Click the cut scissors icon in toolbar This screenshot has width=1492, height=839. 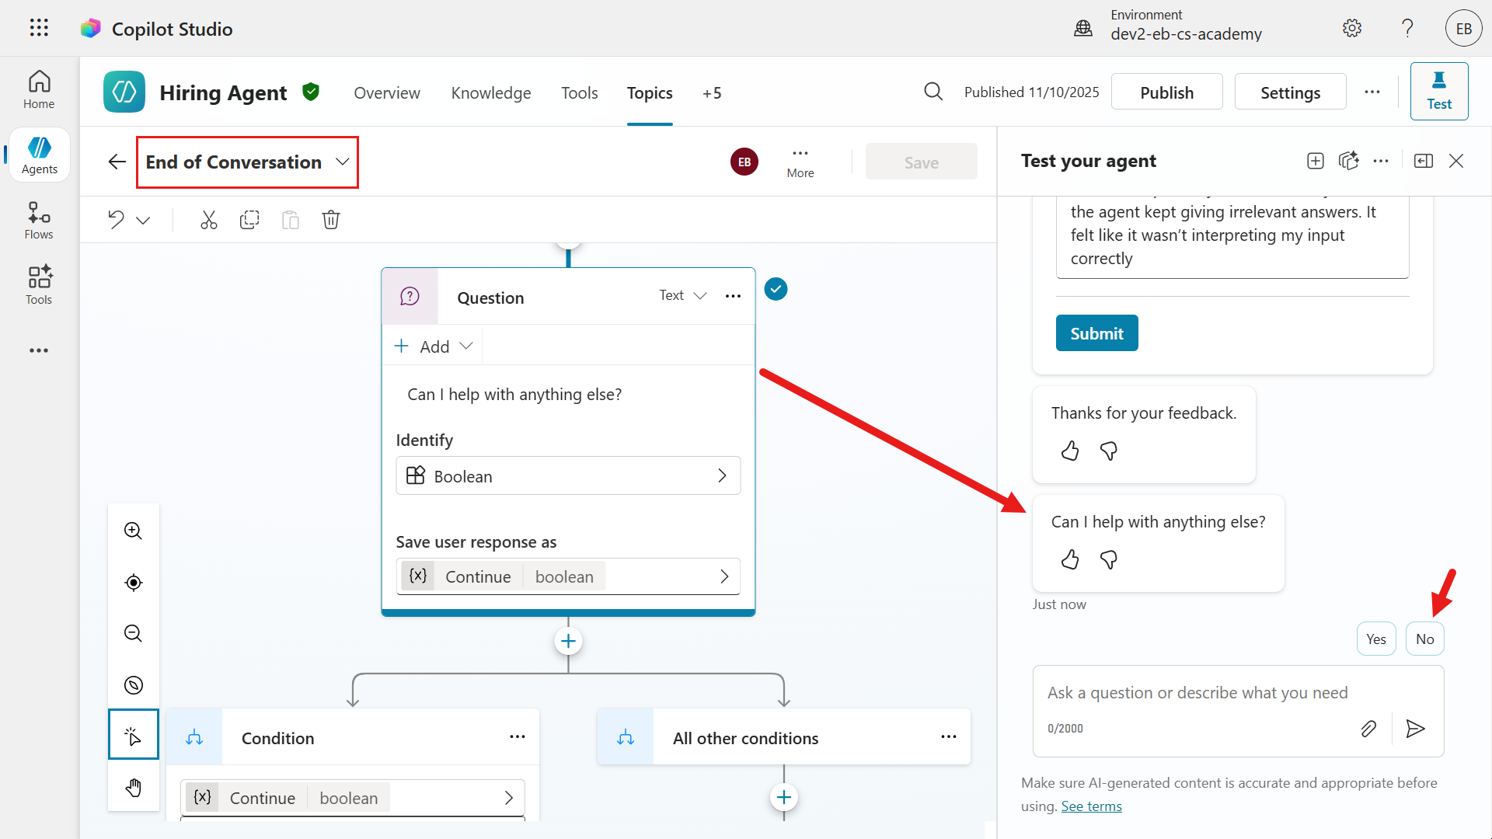tap(208, 220)
